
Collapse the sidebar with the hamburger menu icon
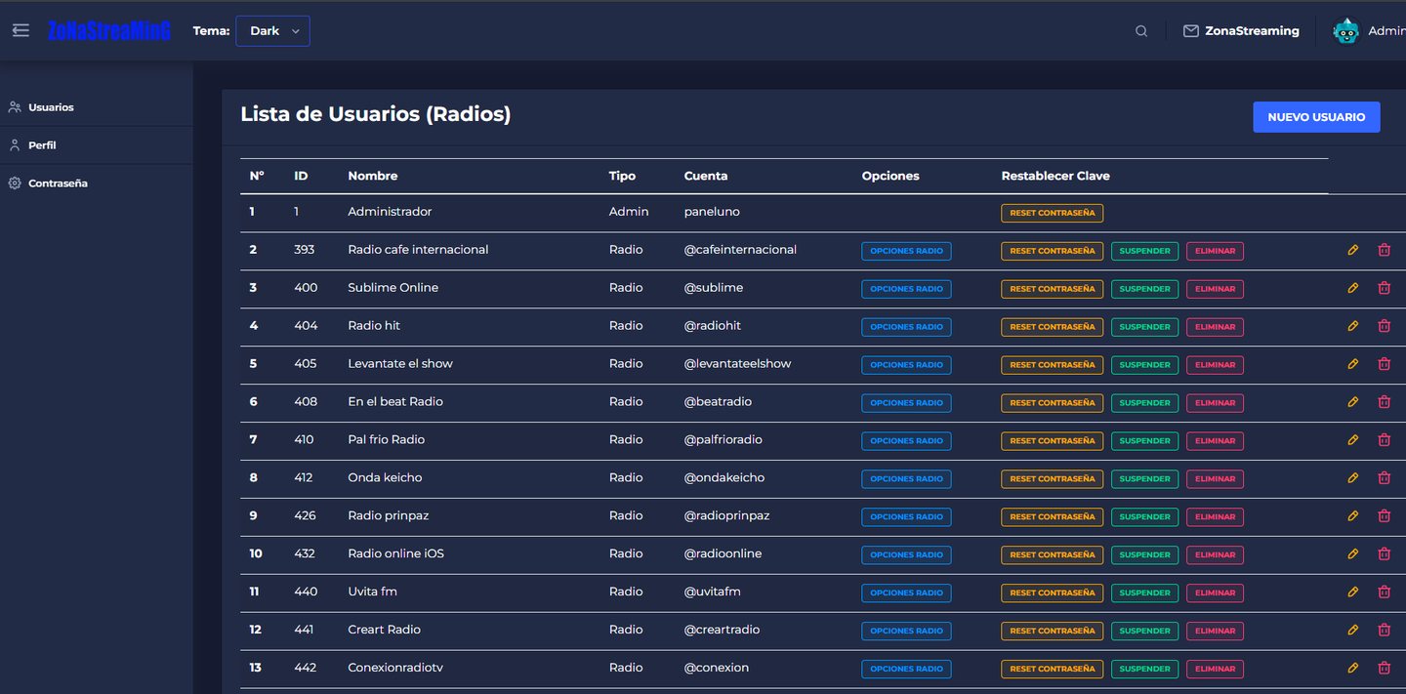[x=21, y=30]
